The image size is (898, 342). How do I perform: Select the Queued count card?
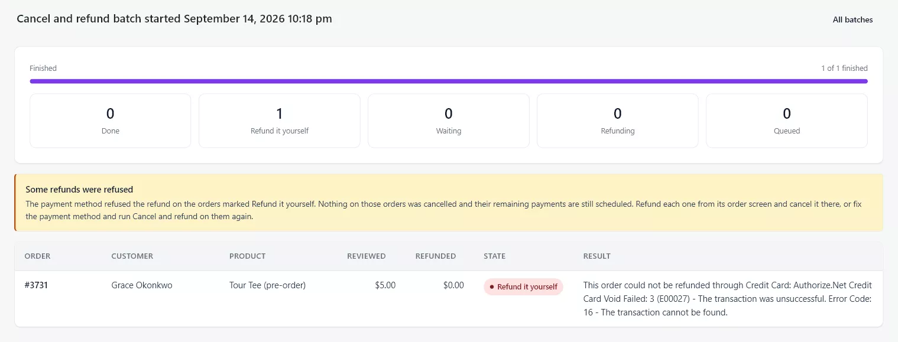pyautogui.click(x=787, y=120)
